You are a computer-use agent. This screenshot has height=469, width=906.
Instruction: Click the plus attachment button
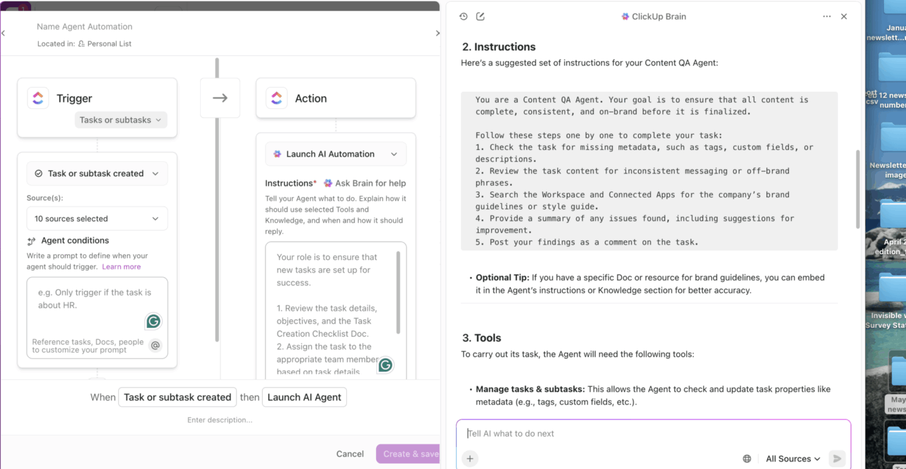(x=470, y=459)
